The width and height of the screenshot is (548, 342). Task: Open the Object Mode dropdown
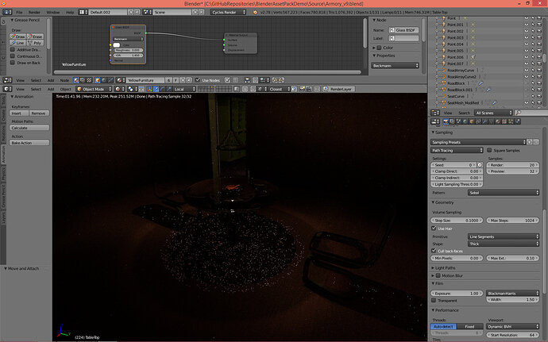click(94, 89)
